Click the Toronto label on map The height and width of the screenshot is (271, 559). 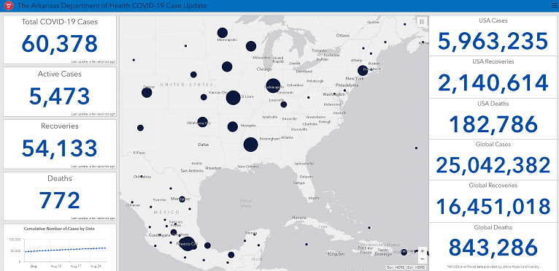319,50
